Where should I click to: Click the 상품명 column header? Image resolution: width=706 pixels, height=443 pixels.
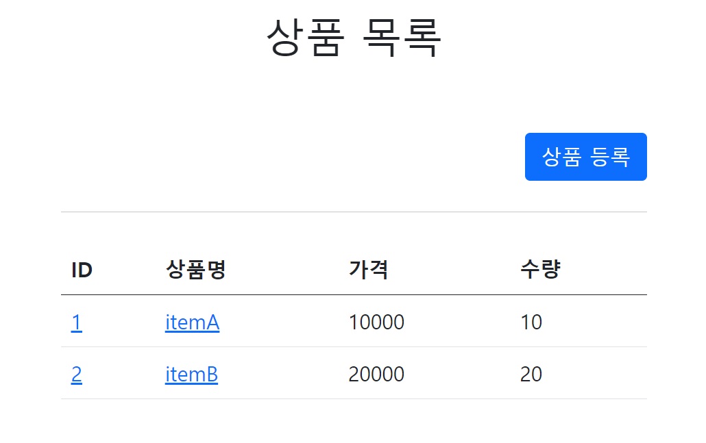(195, 270)
